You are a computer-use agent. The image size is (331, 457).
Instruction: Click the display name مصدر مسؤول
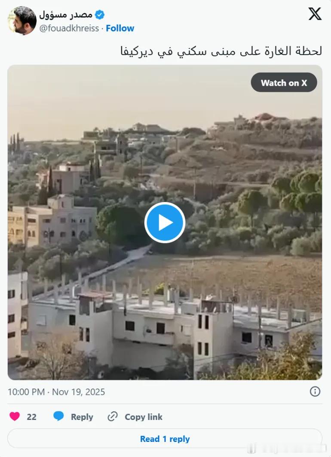(66, 14)
